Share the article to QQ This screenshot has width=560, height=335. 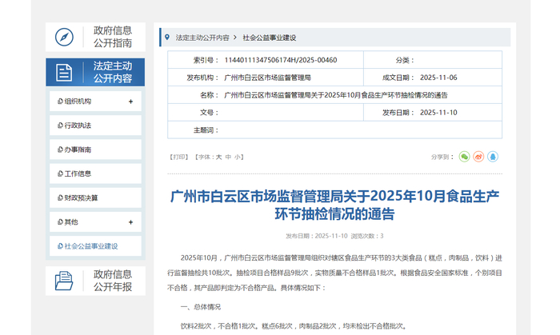click(x=494, y=158)
